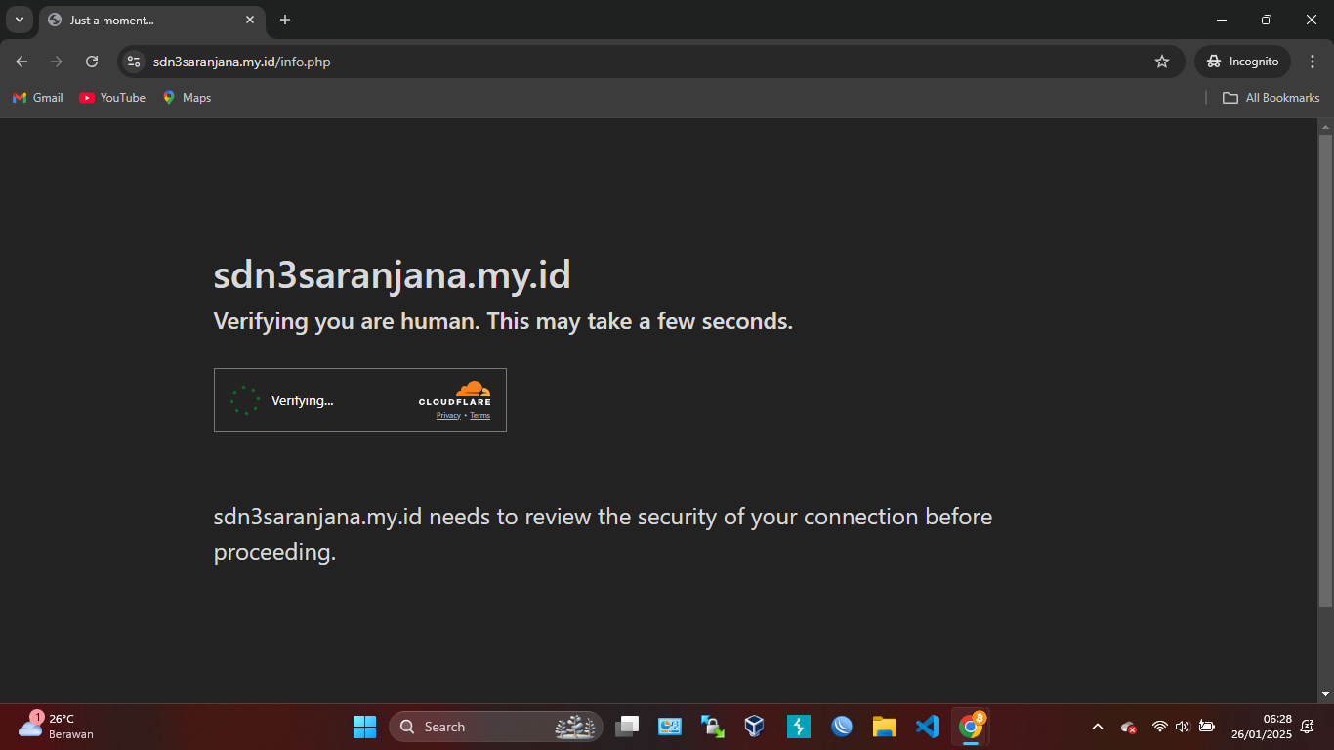Click the Cloudflare Terms link
This screenshot has width=1334, height=750.
(479, 416)
